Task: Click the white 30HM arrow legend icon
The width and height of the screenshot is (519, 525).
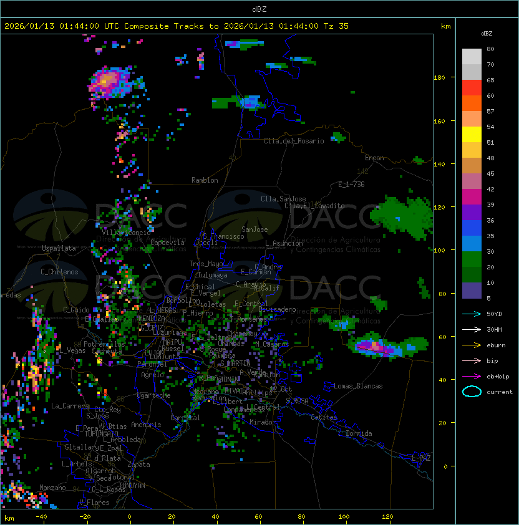Action: (472, 329)
